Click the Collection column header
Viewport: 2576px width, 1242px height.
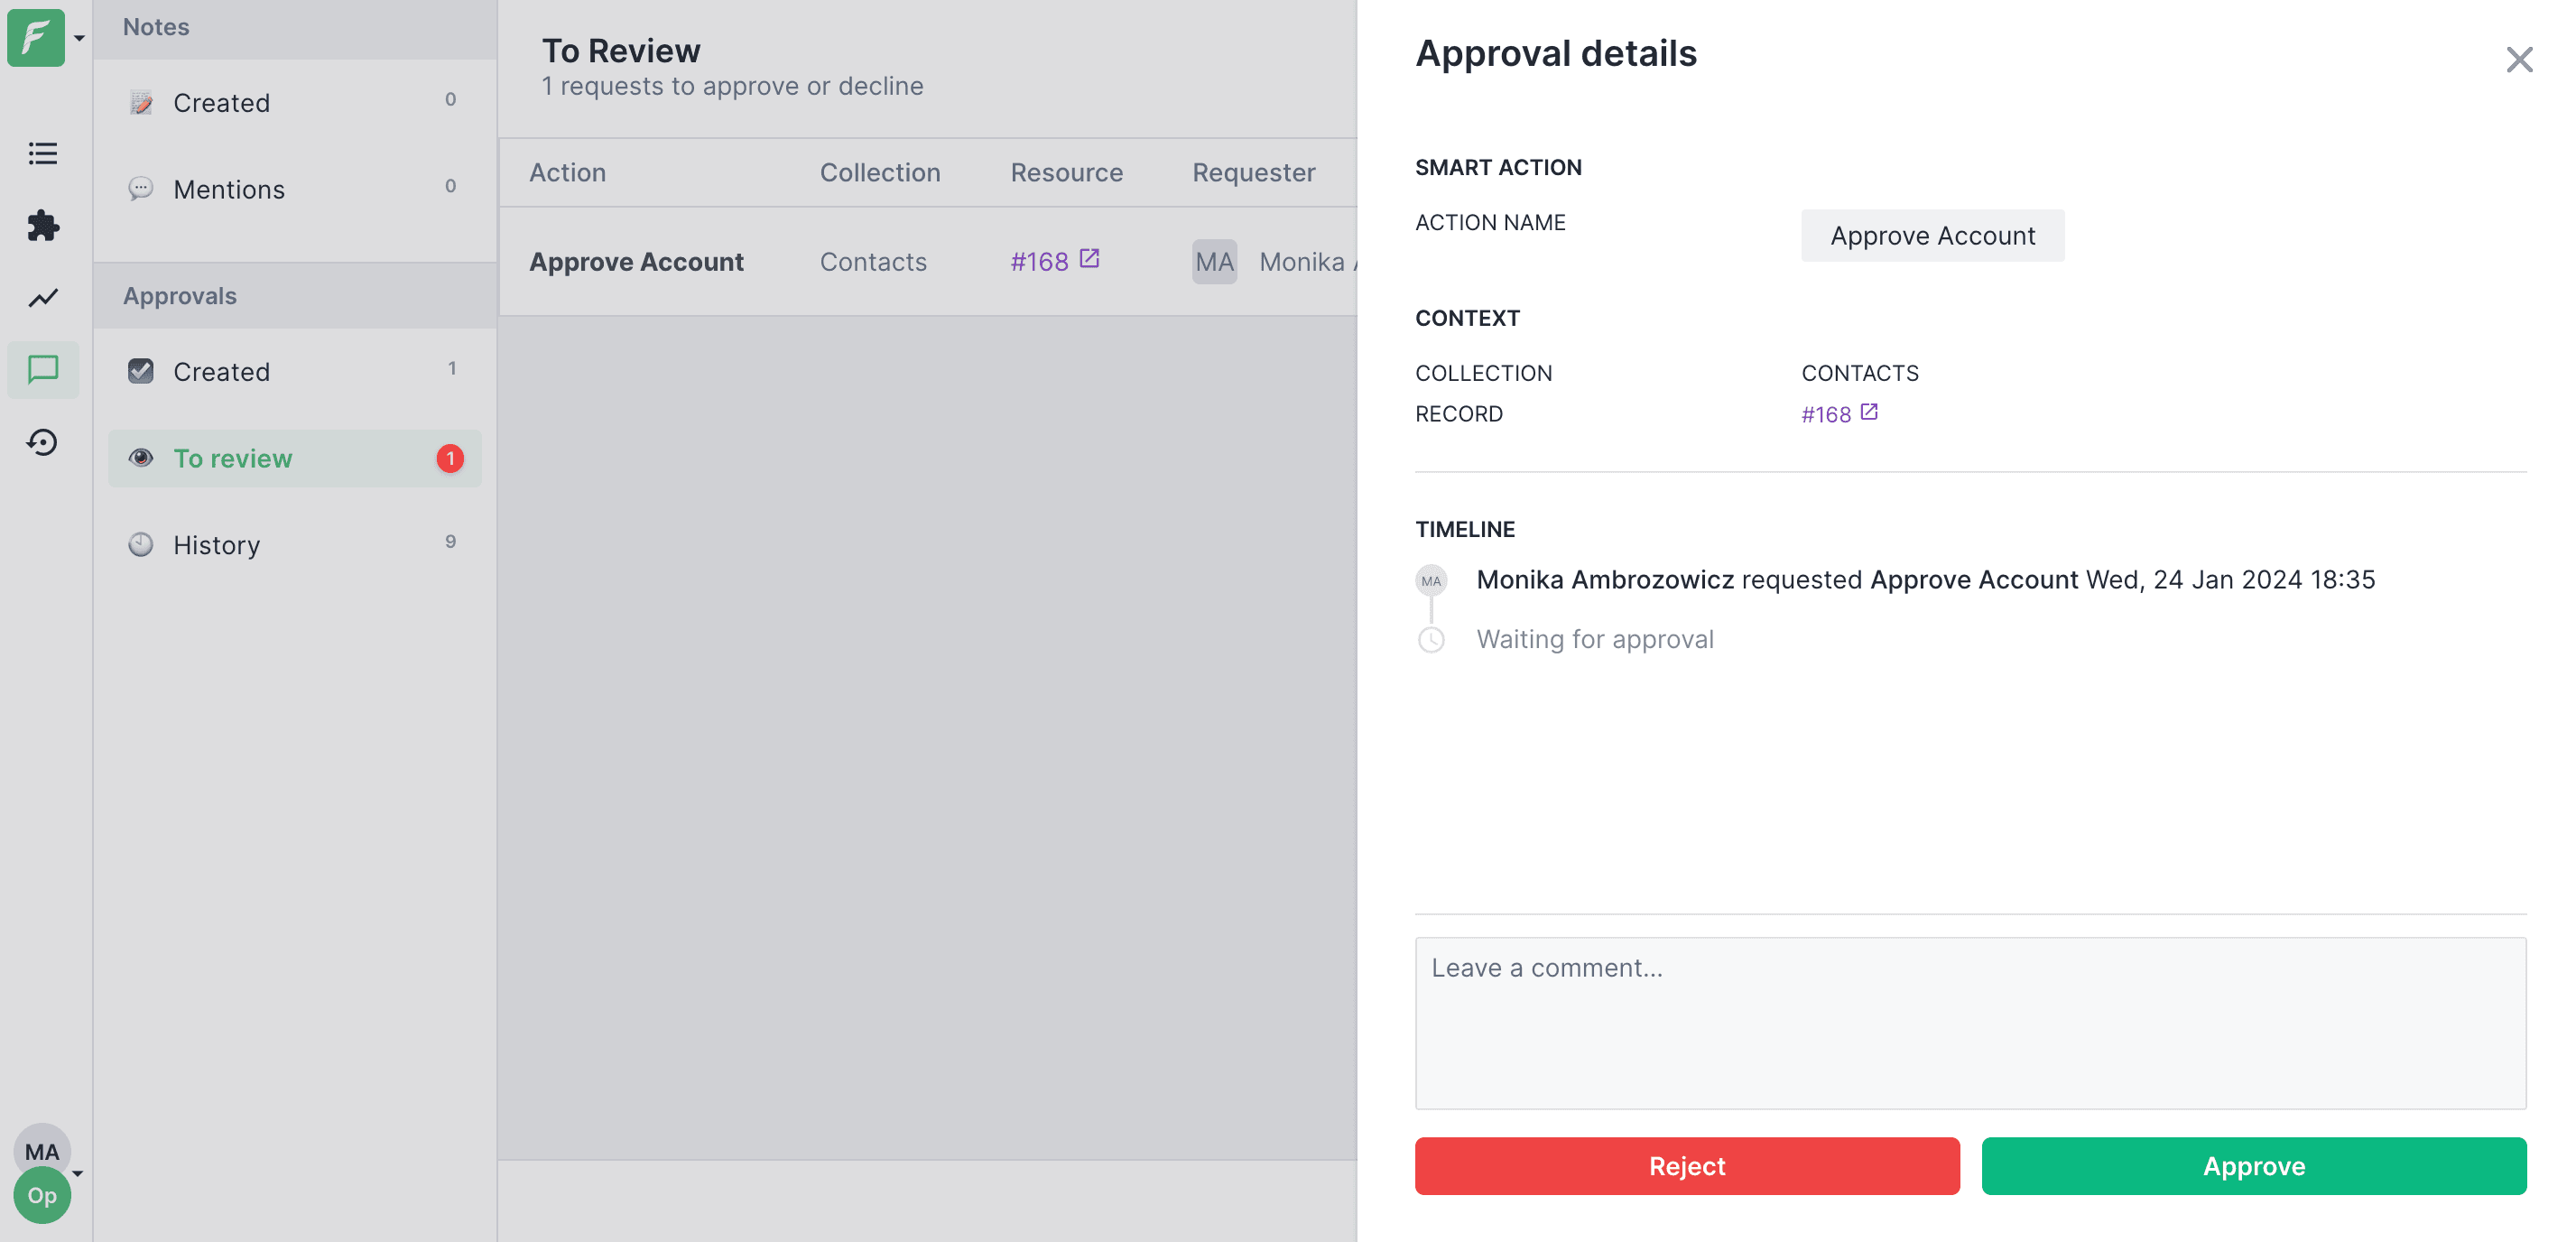(x=880, y=172)
